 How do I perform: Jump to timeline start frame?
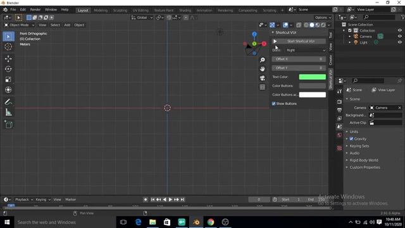(153, 199)
